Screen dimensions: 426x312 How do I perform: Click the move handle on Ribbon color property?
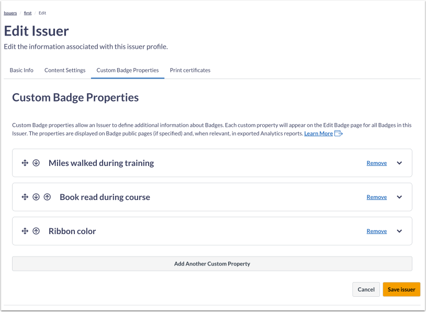tap(25, 231)
